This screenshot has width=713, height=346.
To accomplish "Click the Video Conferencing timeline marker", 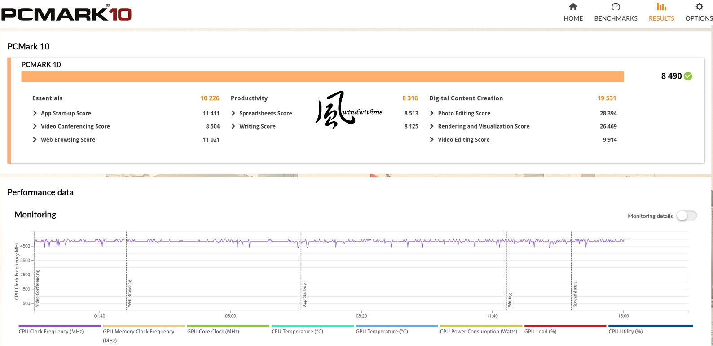I will click(x=37, y=288).
